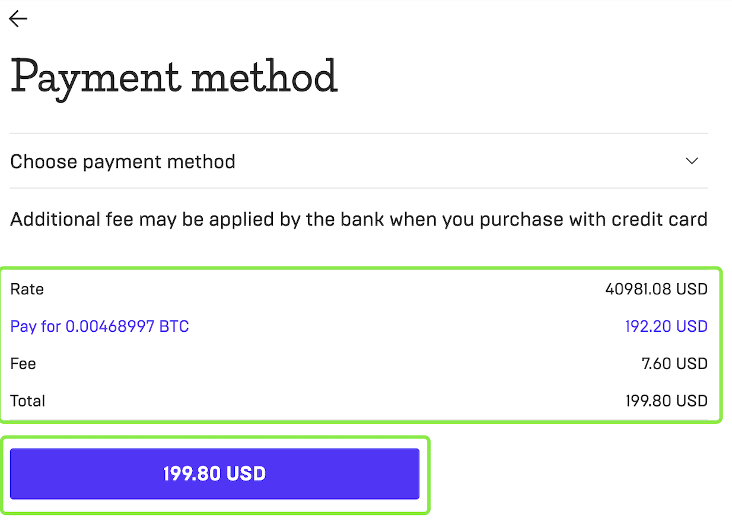The image size is (732, 521).
Task: Click the Total label
Action: [28, 401]
